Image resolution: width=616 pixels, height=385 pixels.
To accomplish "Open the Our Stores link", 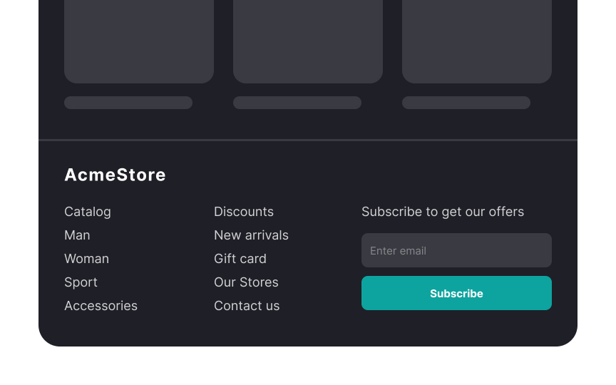I will coord(246,282).
